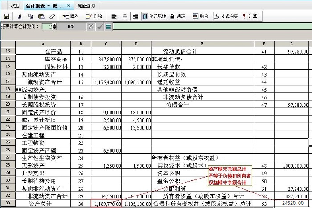Viewport: 312px width, 208px height.
Task: Click the 插入 (Insert) toolbar button
Action: tap(70, 16)
